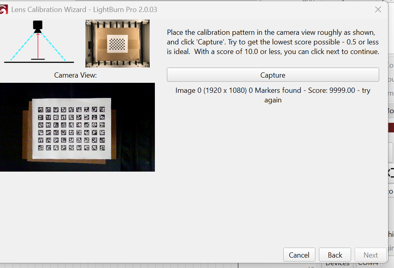Expand the COM4 port dropdown
Viewport: 394px width, 268px height.
point(367,264)
